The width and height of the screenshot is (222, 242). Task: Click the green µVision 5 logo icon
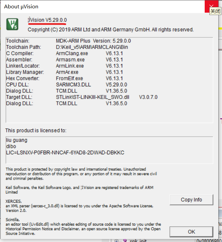[x=12, y=24]
